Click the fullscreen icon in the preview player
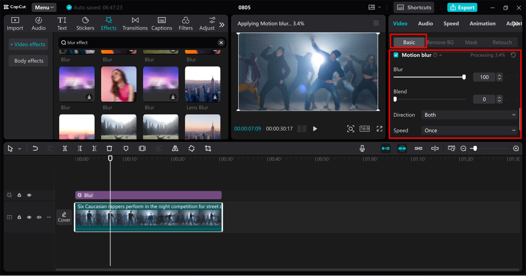526x276 pixels. pyautogui.click(x=379, y=129)
